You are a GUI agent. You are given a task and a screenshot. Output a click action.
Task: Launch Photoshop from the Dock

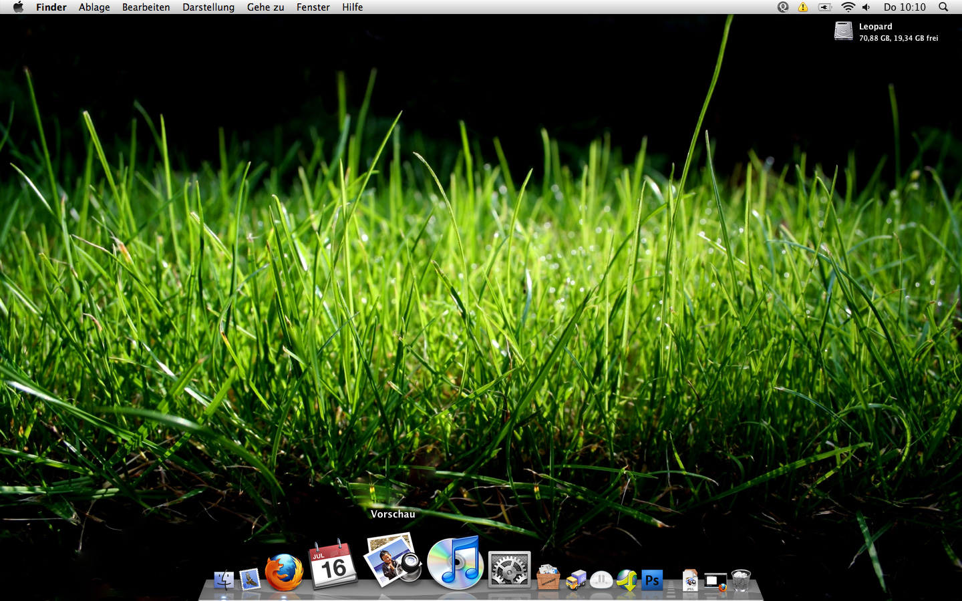(651, 580)
